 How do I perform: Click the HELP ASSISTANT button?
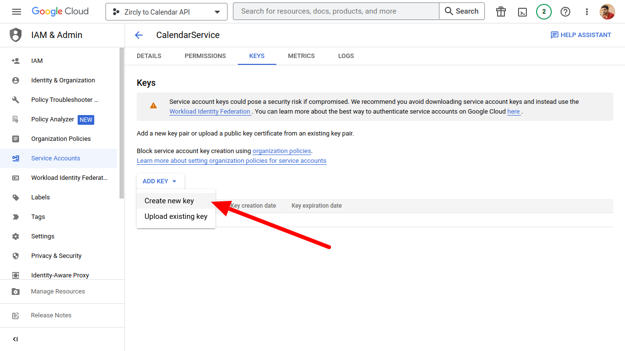581,35
